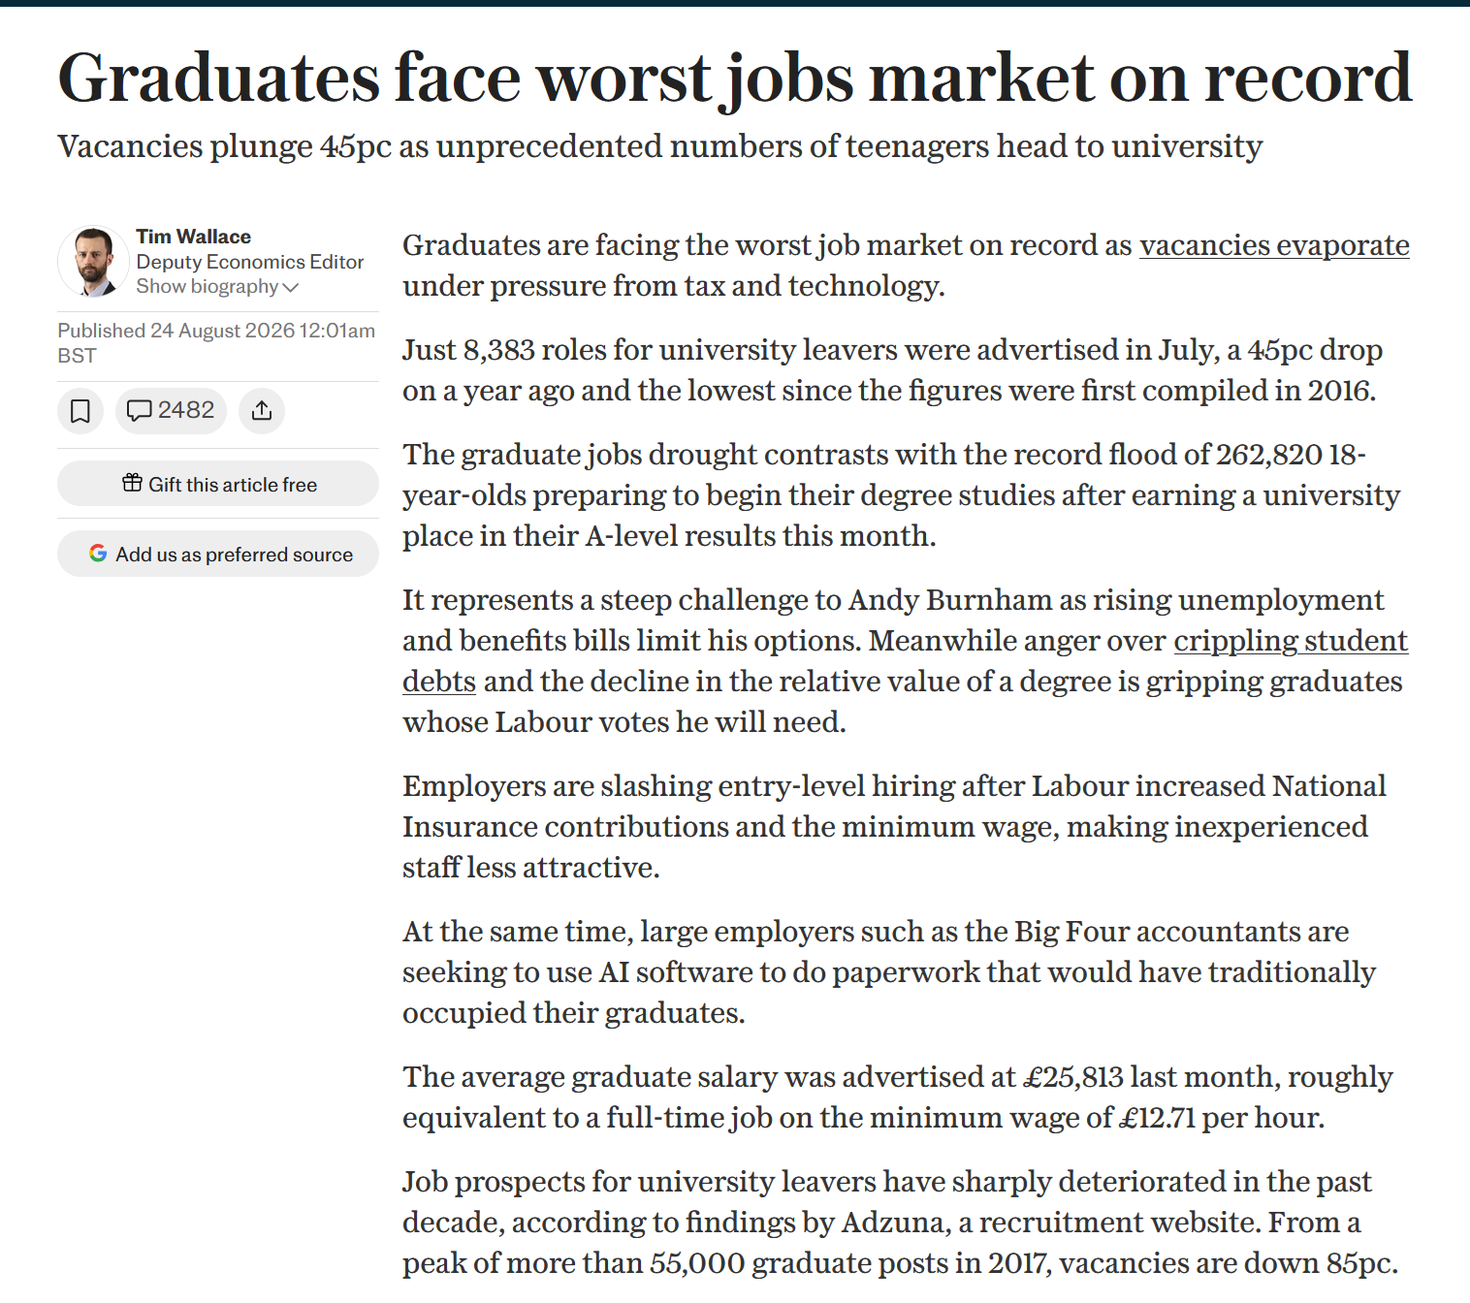The height and width of the screenshot is (1303, 1470).
Task: Follow the 'vacancies evaporate' link
Action: point(1274,245)
